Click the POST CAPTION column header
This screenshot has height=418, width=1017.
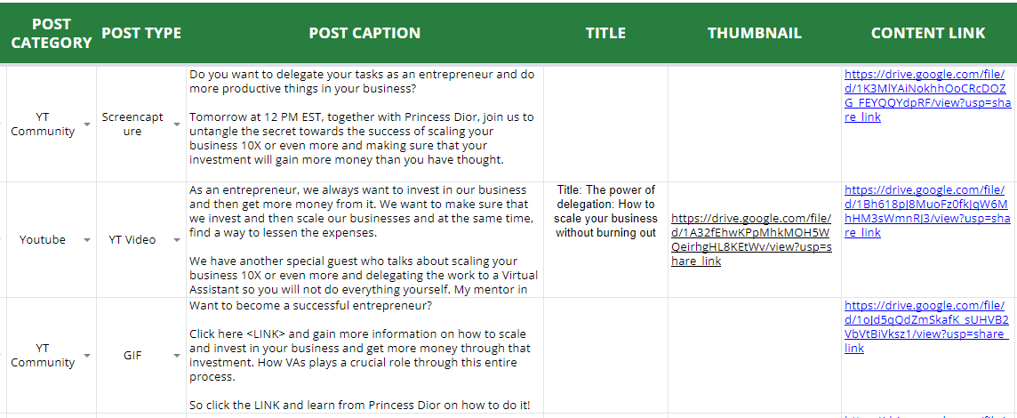point(364,33)
